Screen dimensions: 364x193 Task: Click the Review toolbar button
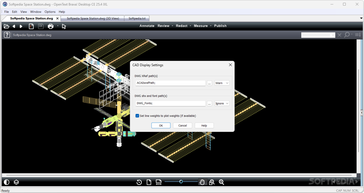tap(163, 26)
